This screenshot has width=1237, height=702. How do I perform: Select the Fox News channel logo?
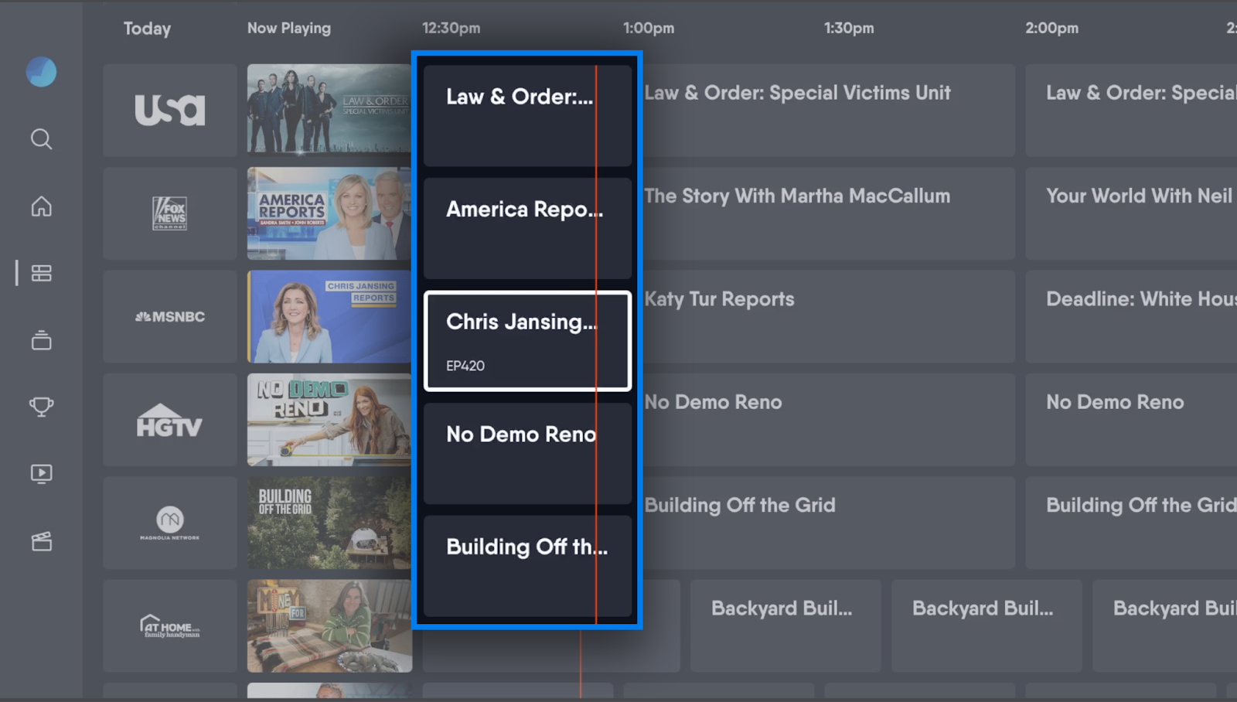(170, 213)
